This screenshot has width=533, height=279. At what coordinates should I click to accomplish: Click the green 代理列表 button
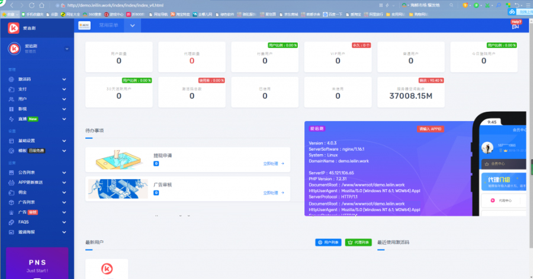(x=358, y=242)
